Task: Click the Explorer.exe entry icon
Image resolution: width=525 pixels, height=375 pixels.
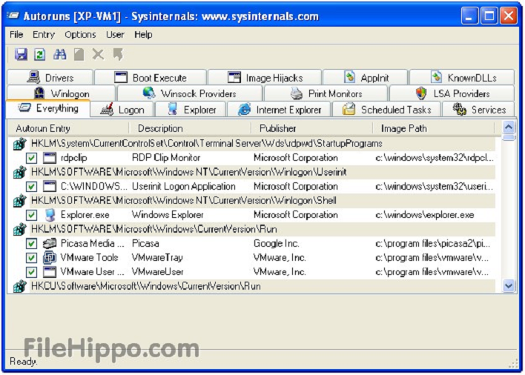Action: [x=50, y=215]
